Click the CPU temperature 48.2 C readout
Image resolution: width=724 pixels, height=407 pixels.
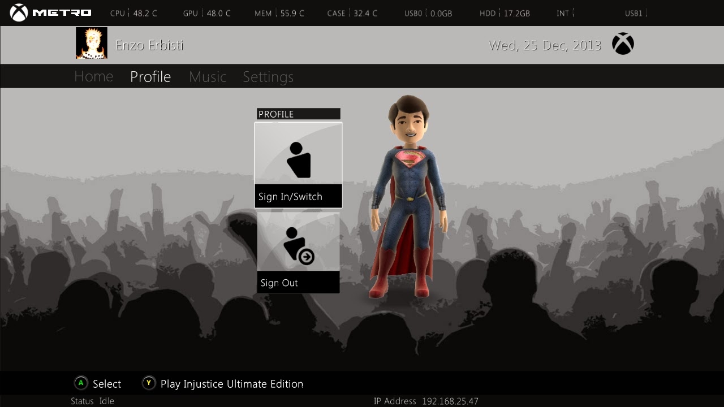coord(133,13)
